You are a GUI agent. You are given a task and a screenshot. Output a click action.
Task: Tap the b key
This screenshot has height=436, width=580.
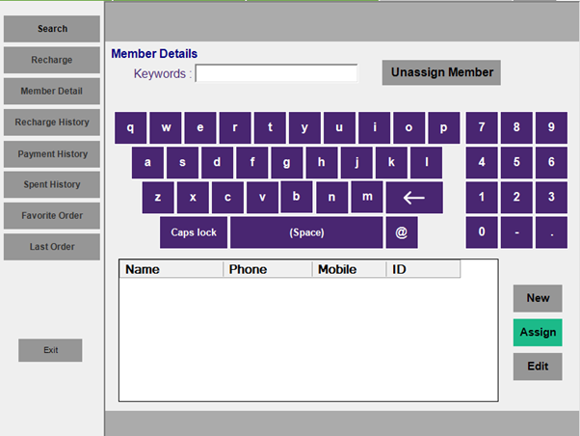click(x=297, y=197)
